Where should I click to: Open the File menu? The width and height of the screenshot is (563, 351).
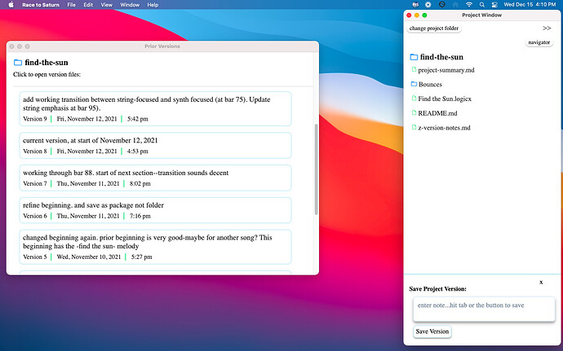[72, 5]
